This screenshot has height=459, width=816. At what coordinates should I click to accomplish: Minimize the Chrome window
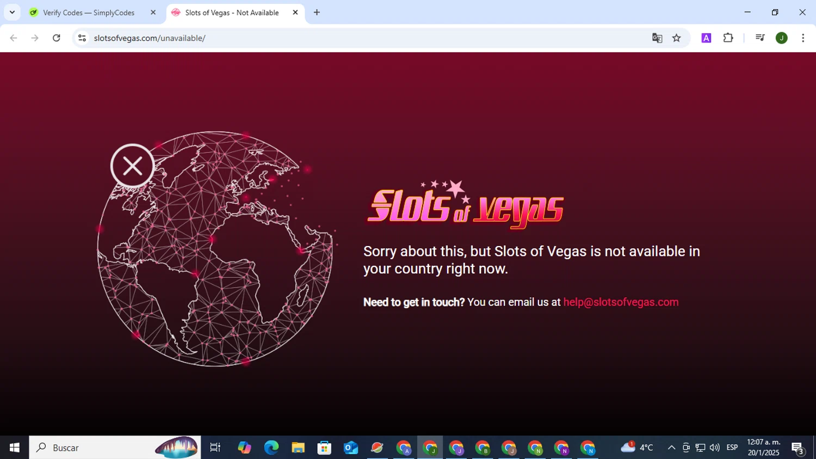click(747, 12)
